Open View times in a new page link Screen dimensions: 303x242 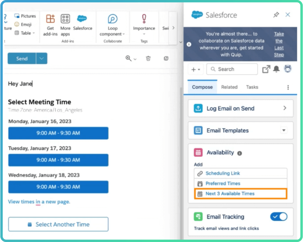pyautogui.click(x=39, y=202)
